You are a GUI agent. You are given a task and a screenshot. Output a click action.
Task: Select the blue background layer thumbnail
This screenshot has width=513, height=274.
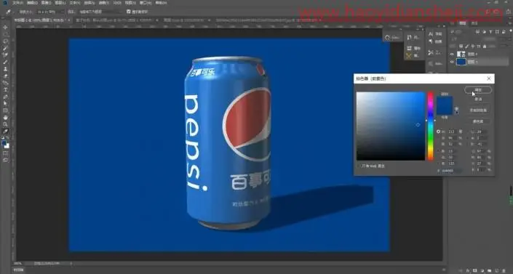click(x=461, y=62)
